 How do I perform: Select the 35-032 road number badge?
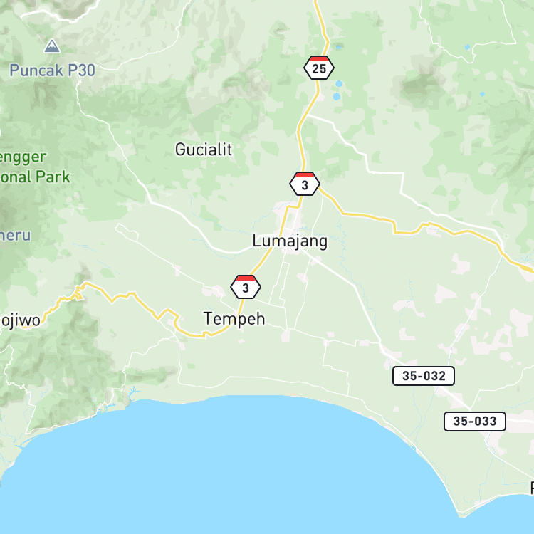click(424, 376)
